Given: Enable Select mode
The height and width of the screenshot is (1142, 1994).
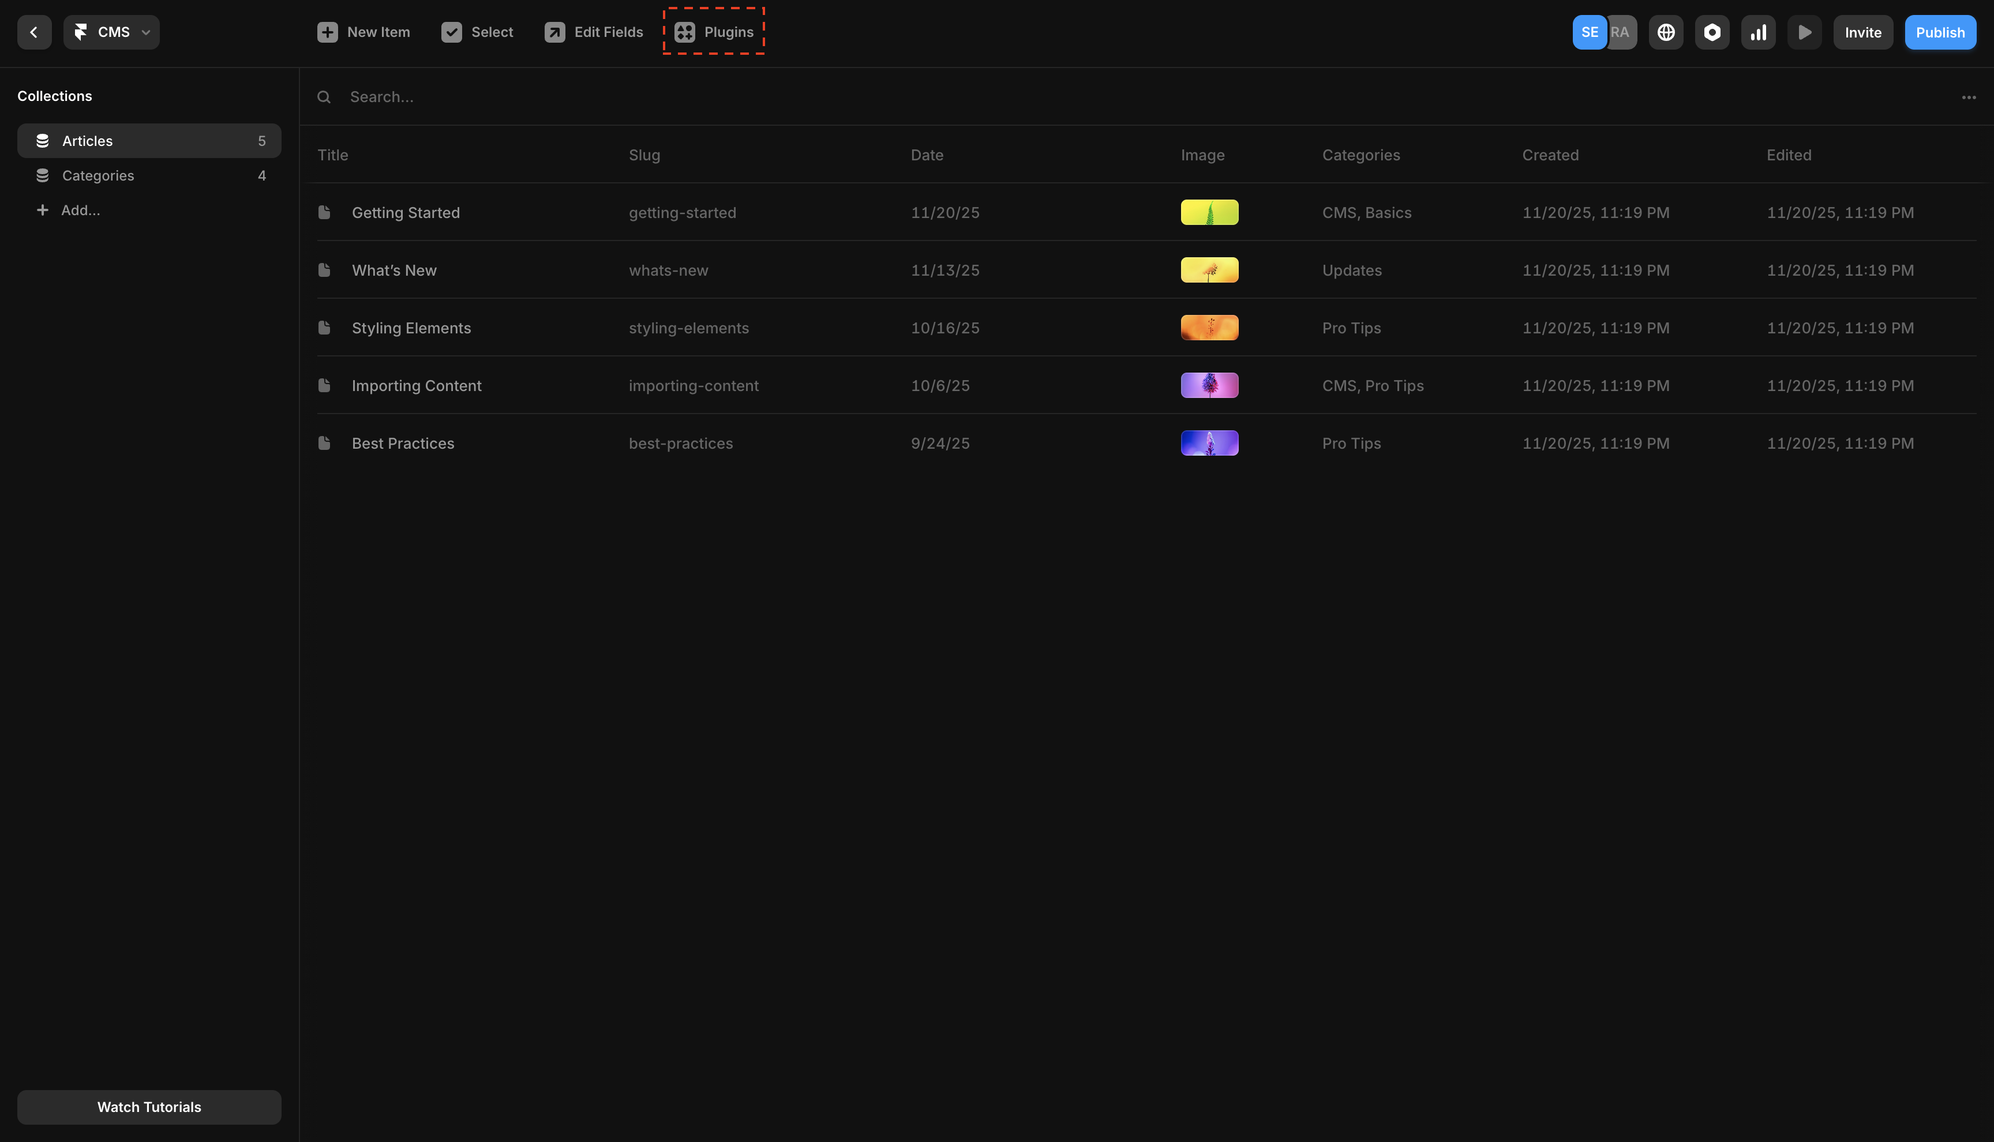Looking at the screenshot, I should coord(477,31).
